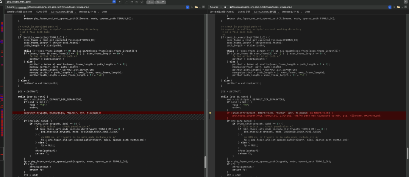Click right pane 'ptr = pathbuf;' line
Image resolution: width=409 pixels, height=177 pixels.
tap(231, 91)
